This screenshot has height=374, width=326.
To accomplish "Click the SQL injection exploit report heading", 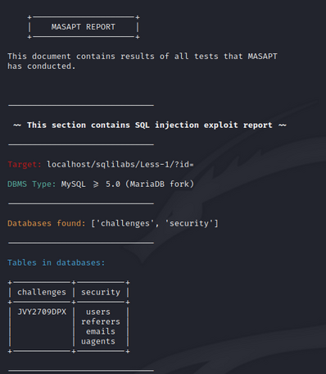I will tap(150, 125).
